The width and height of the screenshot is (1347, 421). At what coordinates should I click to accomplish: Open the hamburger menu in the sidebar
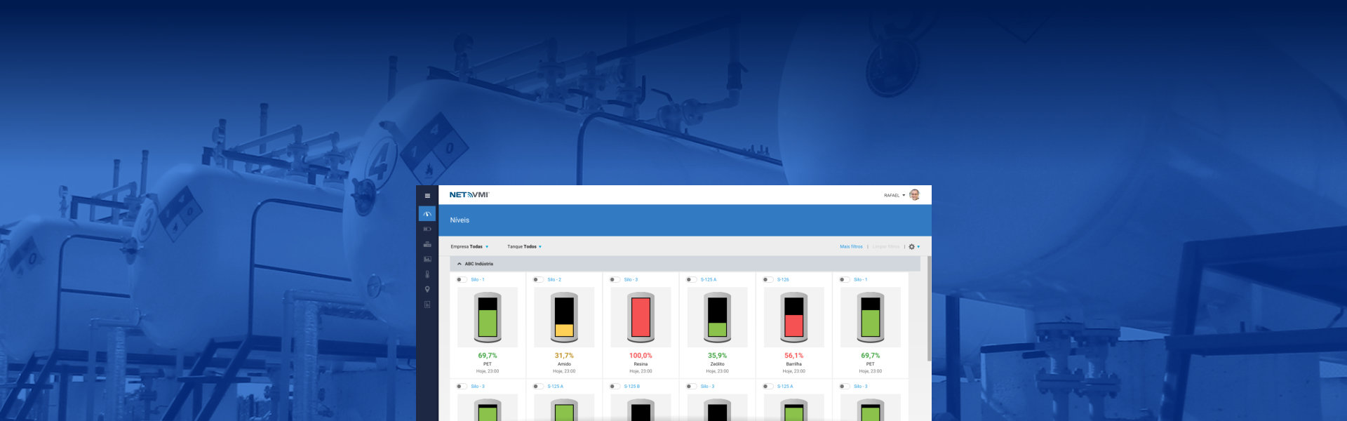pyautogui.click(x=427, y=196)
